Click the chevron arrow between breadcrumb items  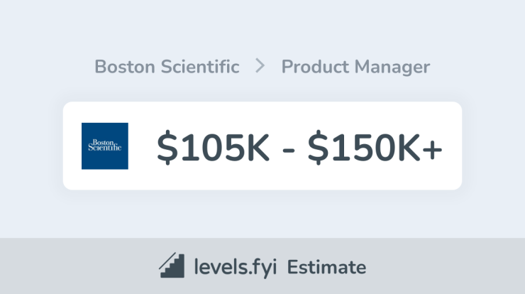click(x=260, y=66)
